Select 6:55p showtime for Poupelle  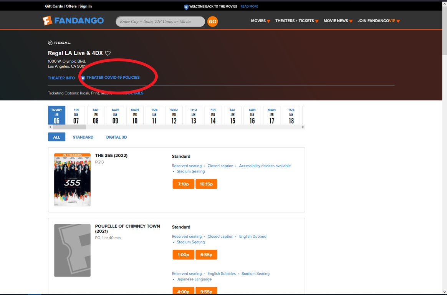tap(206, 255)
